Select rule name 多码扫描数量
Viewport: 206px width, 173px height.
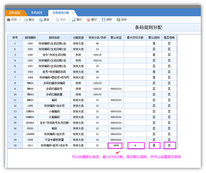54,95
